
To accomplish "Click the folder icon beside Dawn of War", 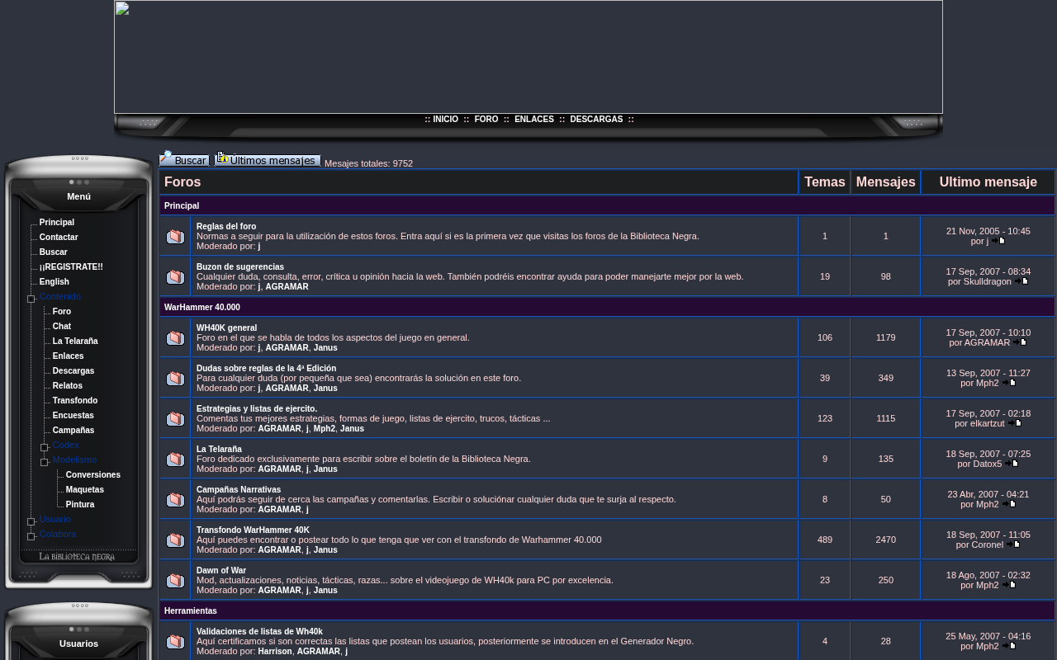I will [175, 581].
